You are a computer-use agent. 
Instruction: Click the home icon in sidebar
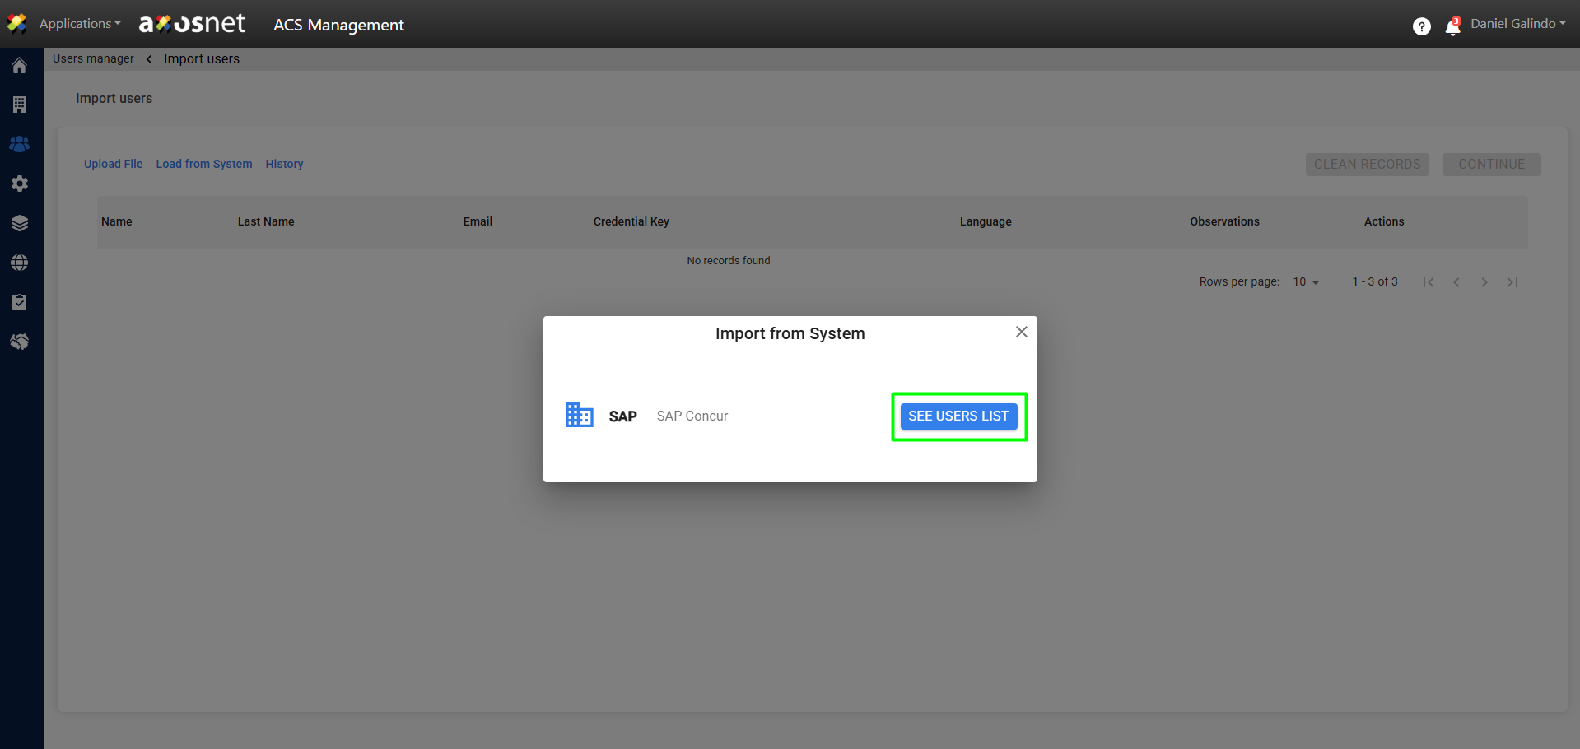click(x=20, y=66)
